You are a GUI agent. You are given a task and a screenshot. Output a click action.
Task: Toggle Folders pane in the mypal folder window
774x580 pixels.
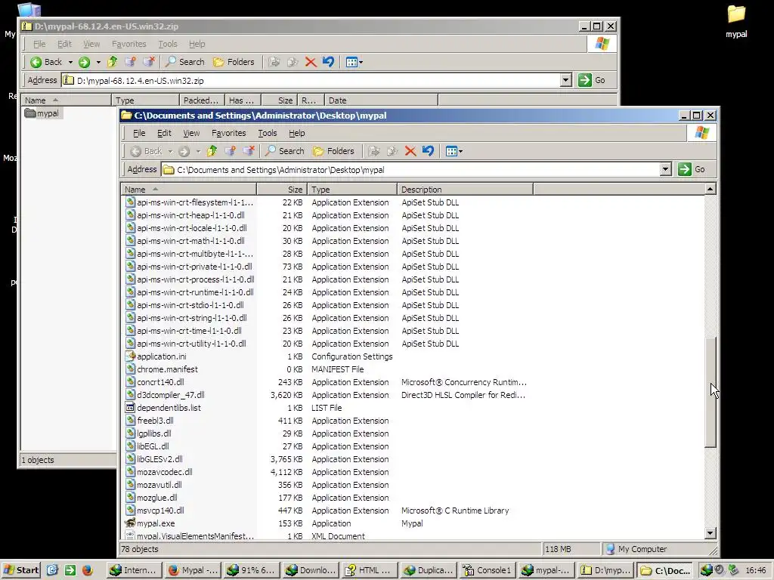click(333, 151)
